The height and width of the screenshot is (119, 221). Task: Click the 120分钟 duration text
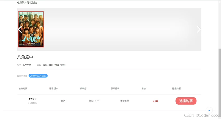pyautogui.click(x=27, y=65)
